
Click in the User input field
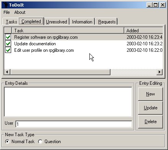click(74, 124)
